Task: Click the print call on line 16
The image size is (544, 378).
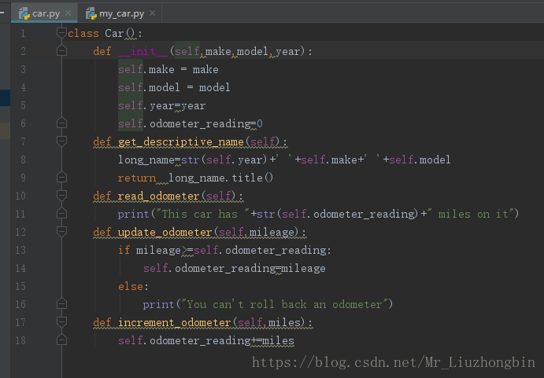Action: click(x=158, y=305)
